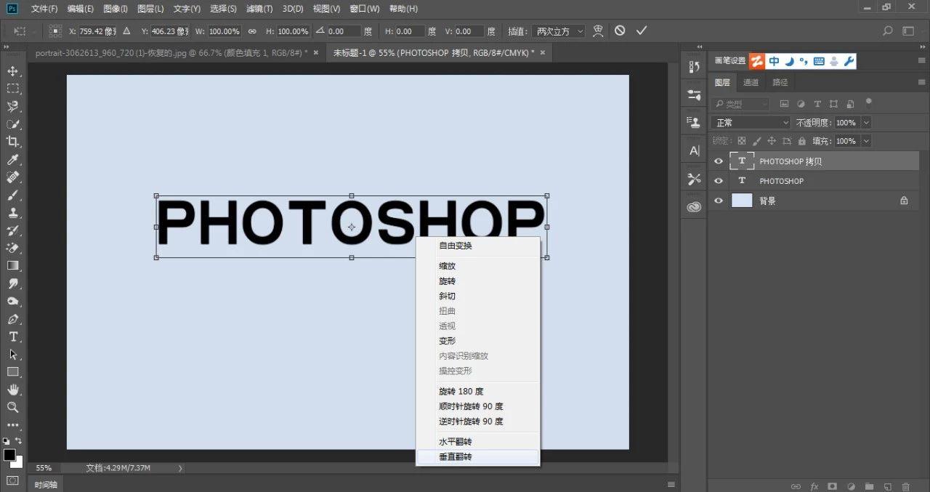Toggle lock all padlock icon
930x492 pixels.
pyautogui.click(x=801, y=141)
